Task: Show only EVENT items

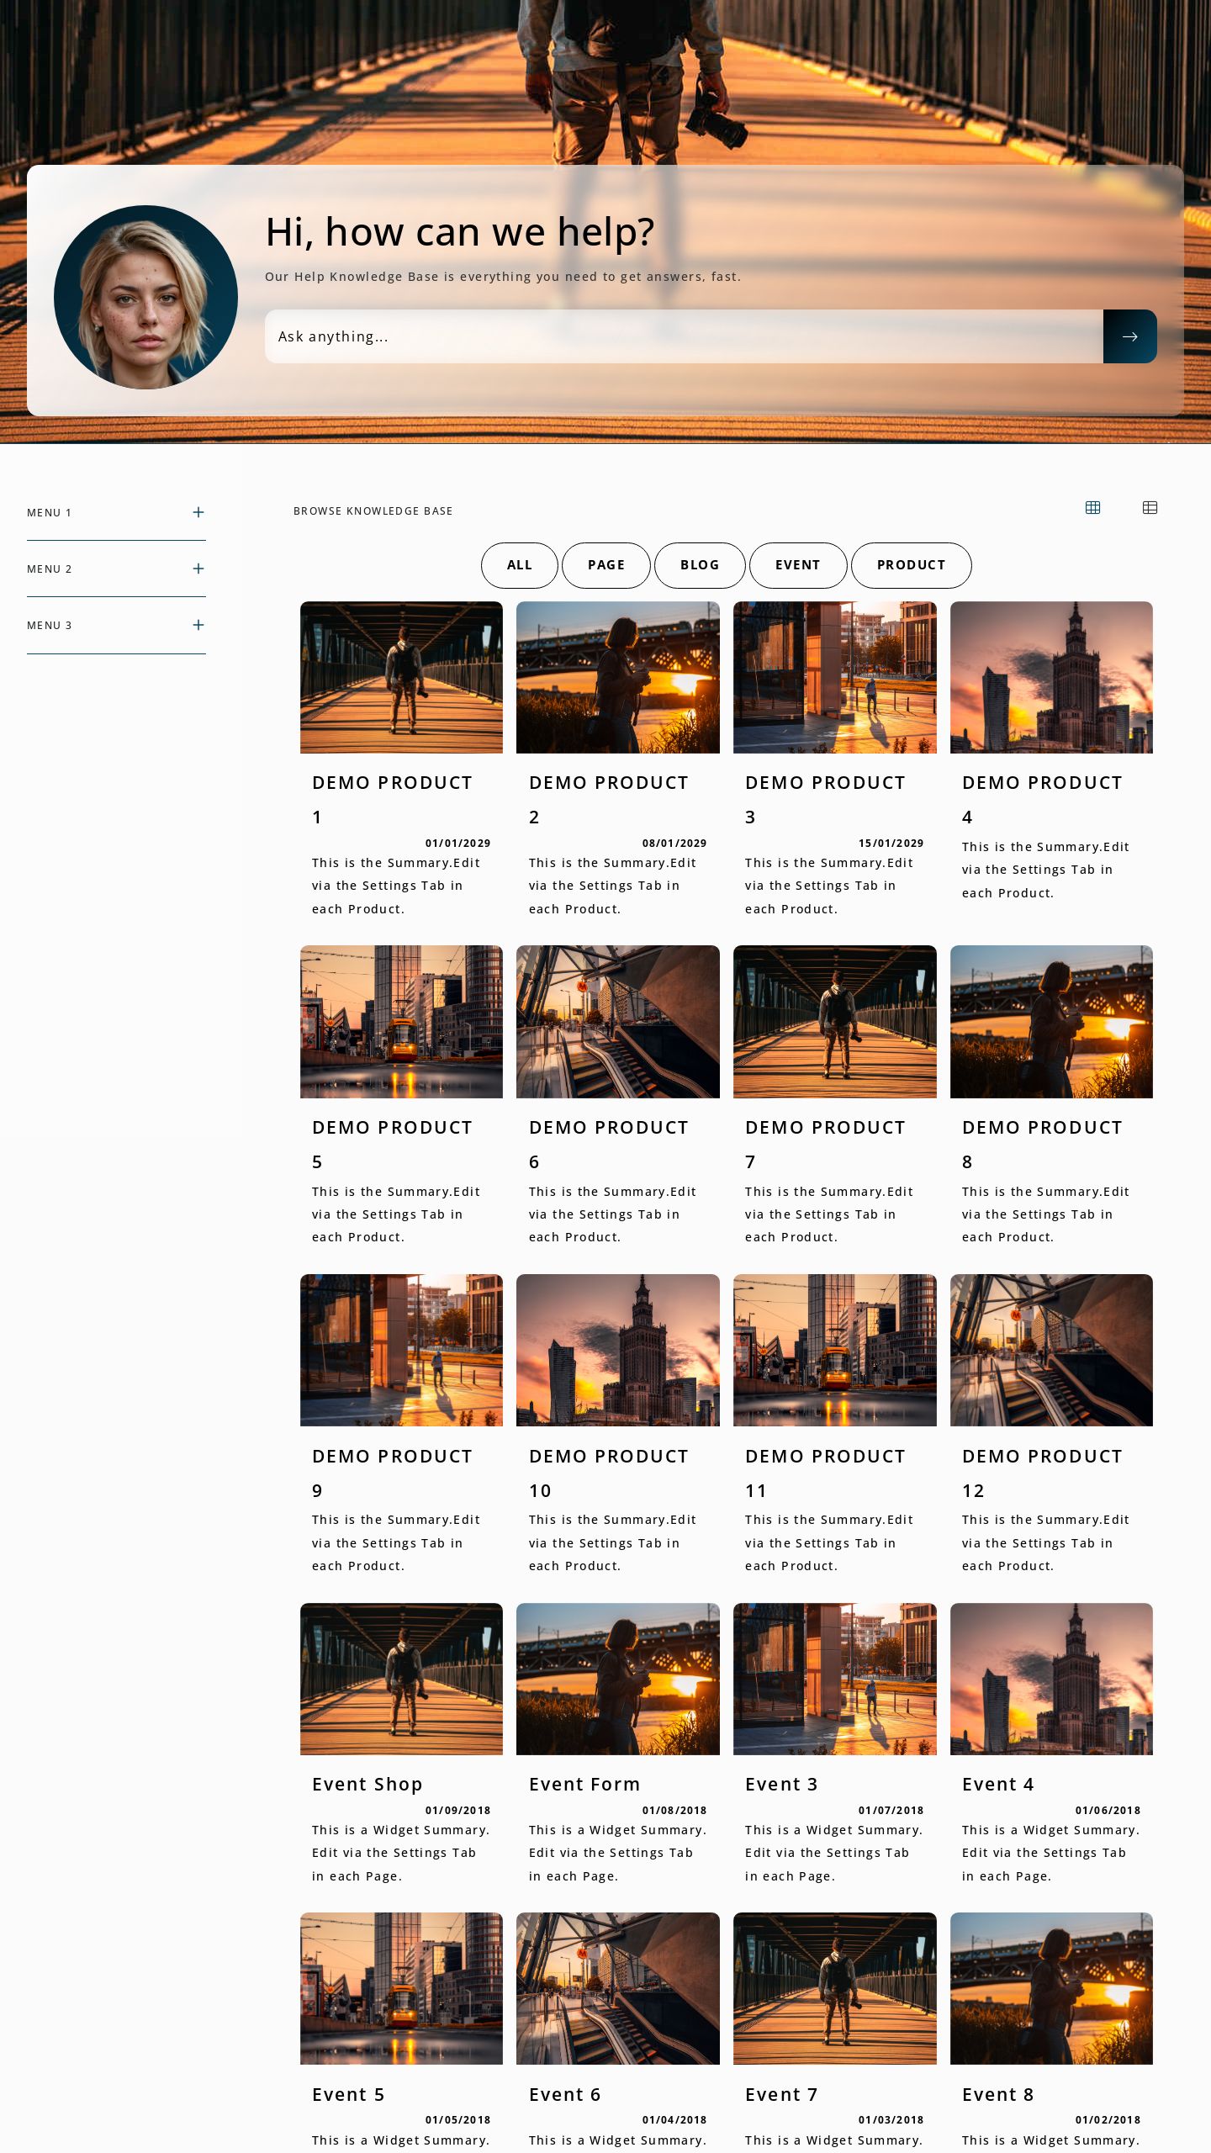Action: [797, 565]
